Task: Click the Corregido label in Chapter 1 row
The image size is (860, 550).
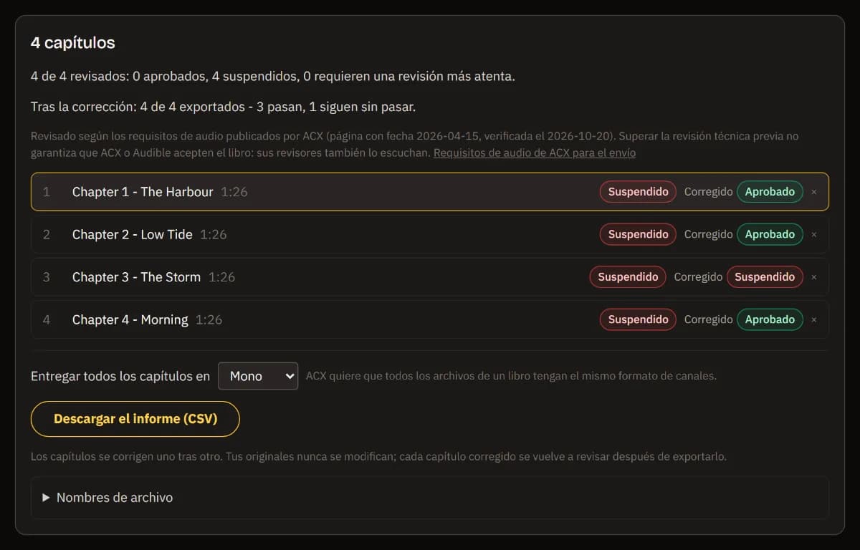Action: click(708, 192)
